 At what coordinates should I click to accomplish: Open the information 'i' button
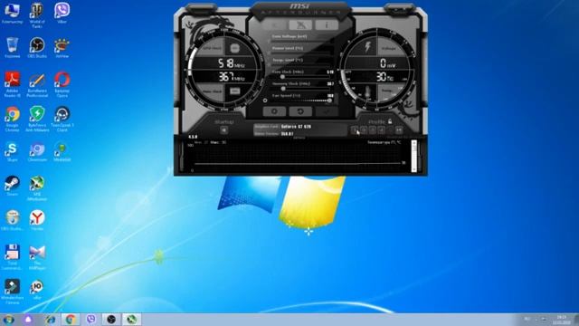(x=327, y=25)
